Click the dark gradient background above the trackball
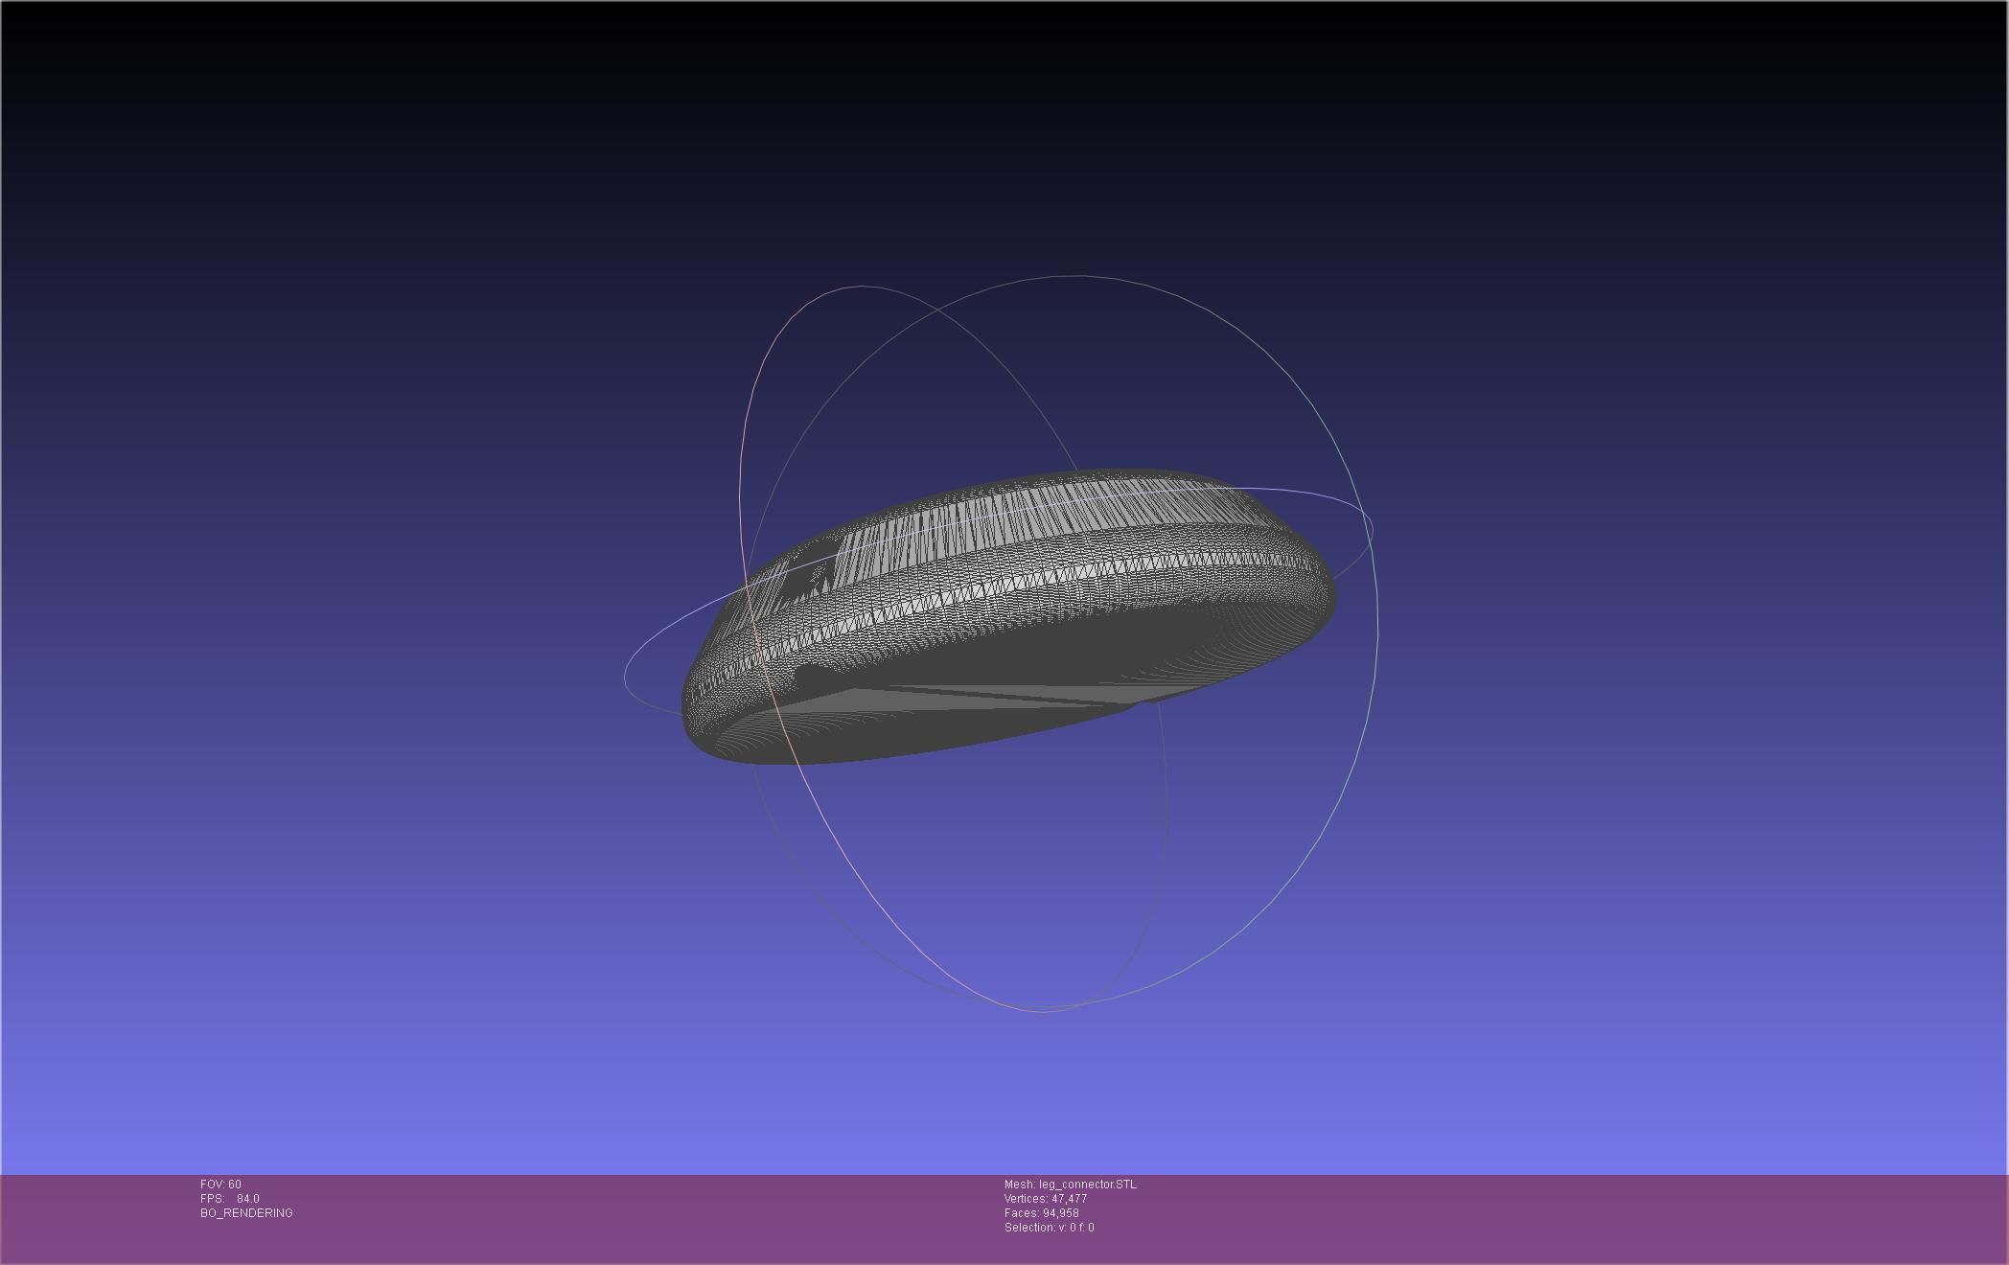2009x1265 pixels. tap(1006, 144)
